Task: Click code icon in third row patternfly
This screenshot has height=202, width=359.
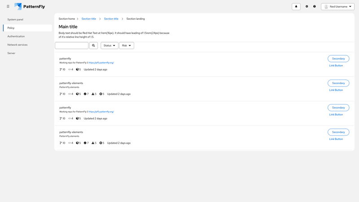Action: coord(70,119)
